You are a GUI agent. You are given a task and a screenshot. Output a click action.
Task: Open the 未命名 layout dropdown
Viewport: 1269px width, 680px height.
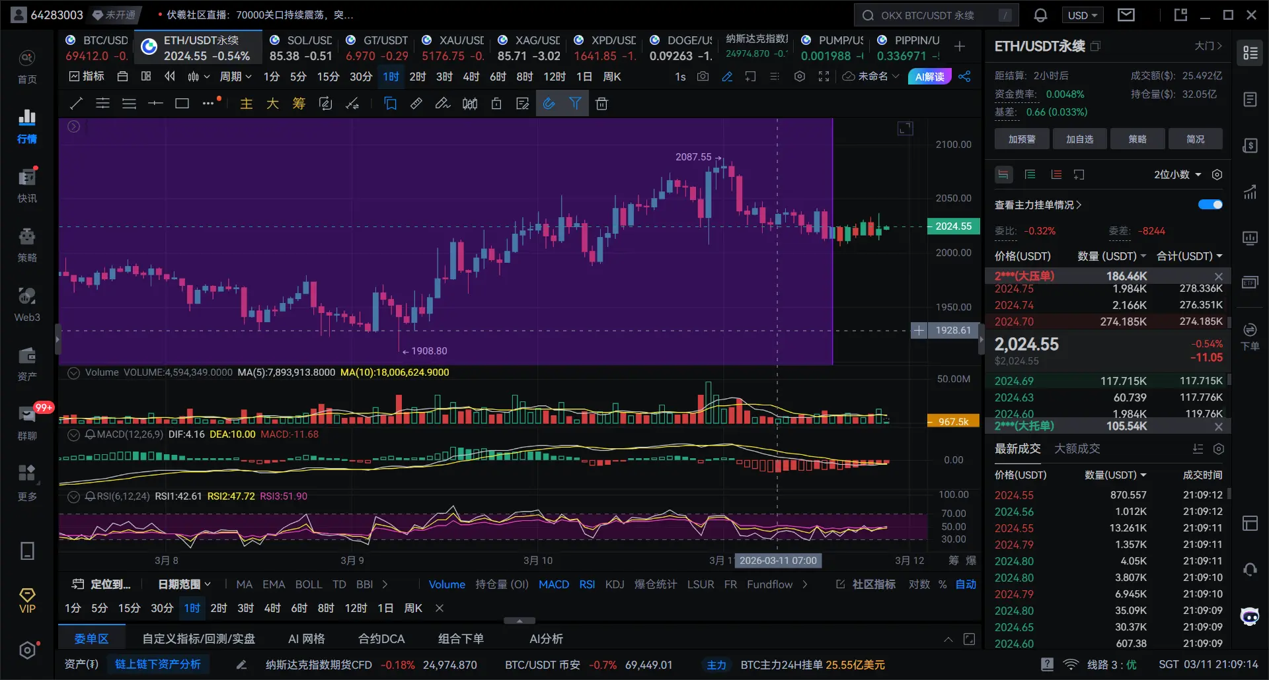pos(871,77)
